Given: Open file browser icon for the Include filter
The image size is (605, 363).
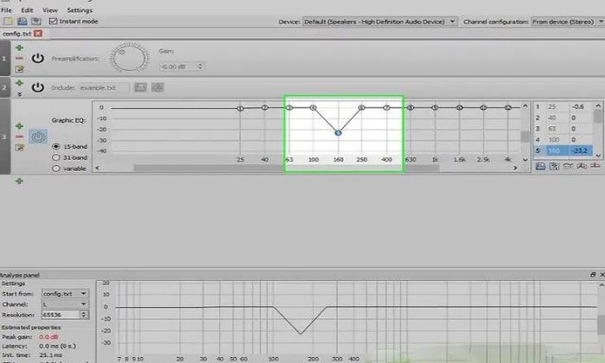Looking at the screenshot, I should 140,87.
